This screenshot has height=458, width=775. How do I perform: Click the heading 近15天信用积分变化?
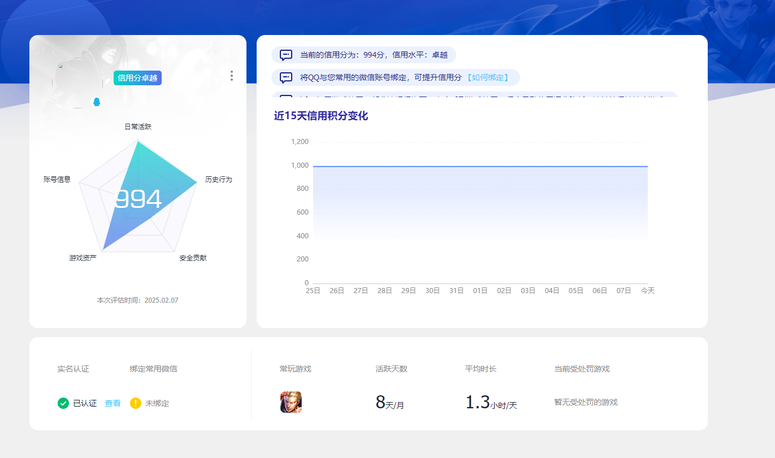[x=321, y=116]
